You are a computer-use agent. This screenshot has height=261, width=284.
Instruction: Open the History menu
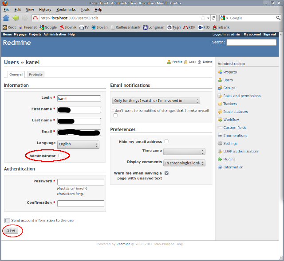45,10
